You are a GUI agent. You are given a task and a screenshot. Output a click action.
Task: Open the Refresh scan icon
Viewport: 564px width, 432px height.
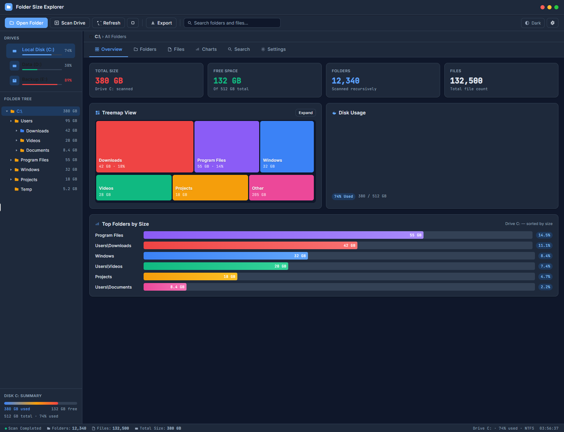pos(100,23)
